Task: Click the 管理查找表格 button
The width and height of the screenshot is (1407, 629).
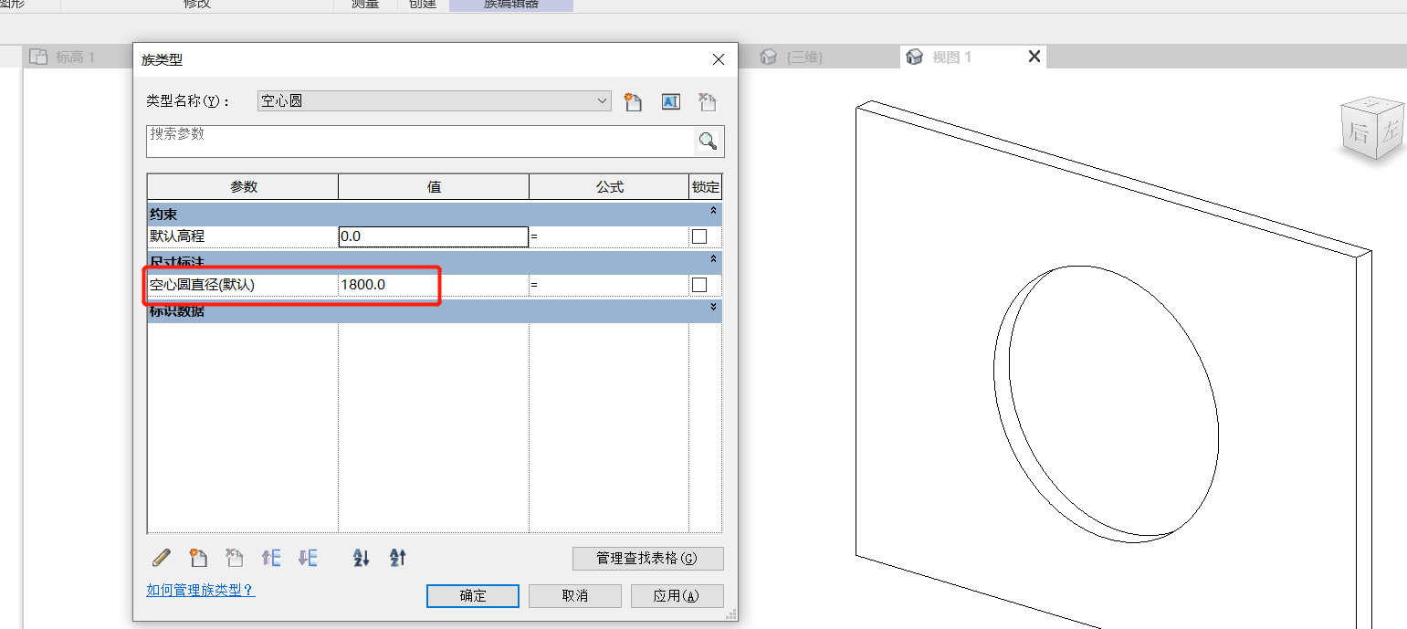Action: click(647, 558)
